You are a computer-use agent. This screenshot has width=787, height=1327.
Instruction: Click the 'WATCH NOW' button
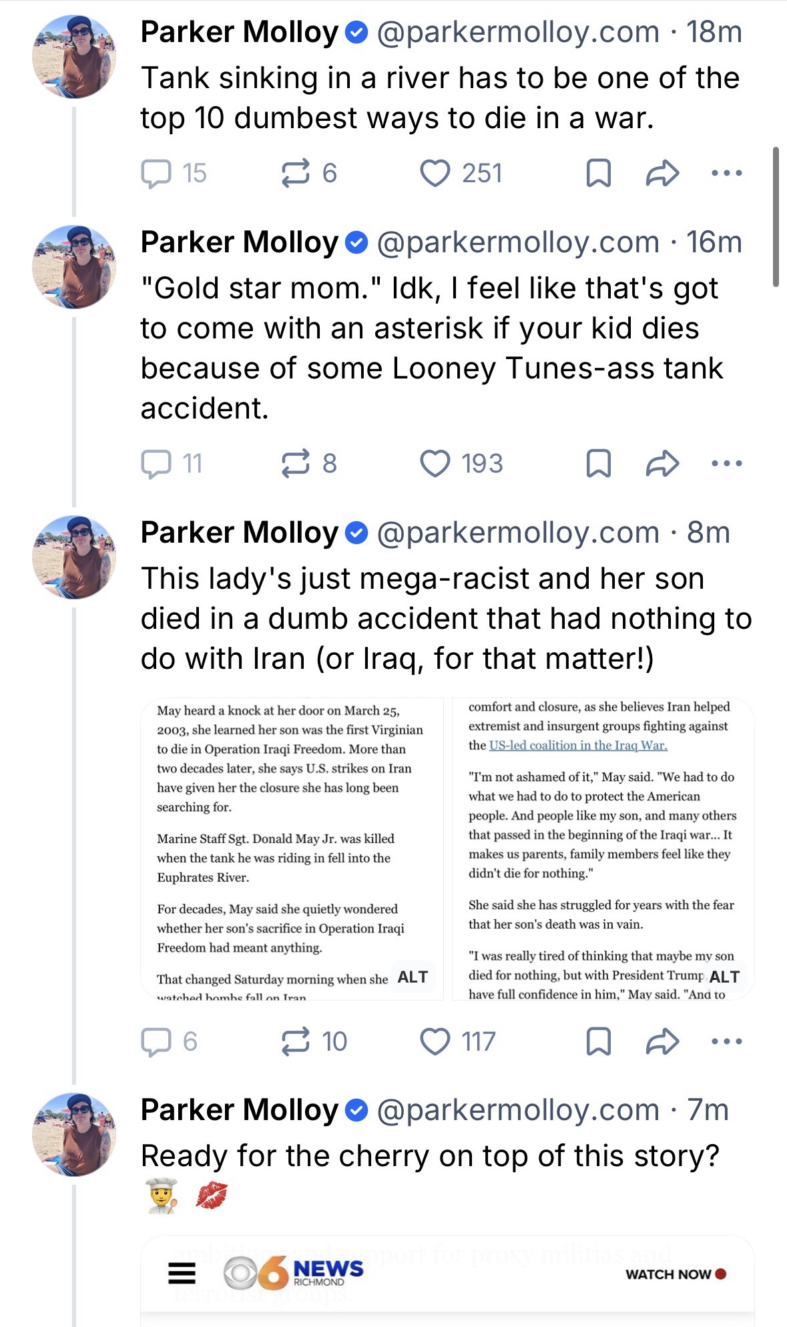click(x=675, y=1274)
